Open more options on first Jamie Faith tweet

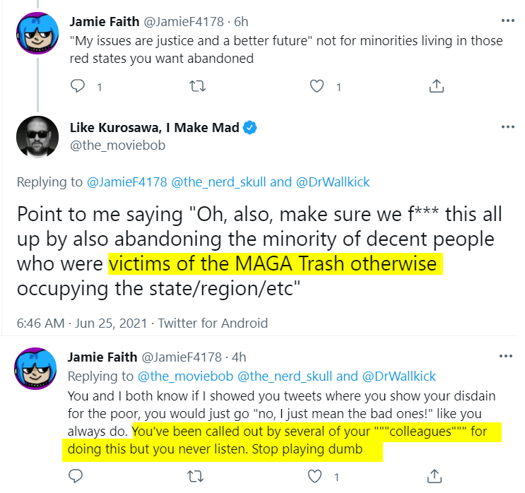click(507, 20)
